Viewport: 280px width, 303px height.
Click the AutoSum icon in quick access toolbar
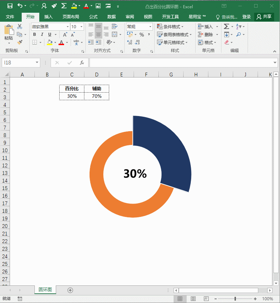[x=64, y=6]
